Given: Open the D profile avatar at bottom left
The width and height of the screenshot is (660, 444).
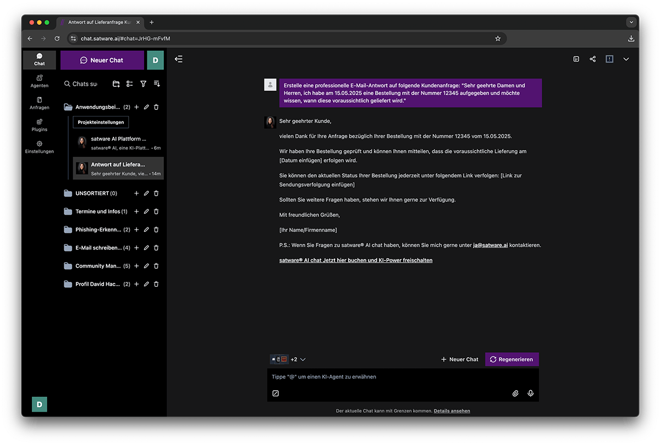Looking at the screenshot, I should (x=40, y=404).
